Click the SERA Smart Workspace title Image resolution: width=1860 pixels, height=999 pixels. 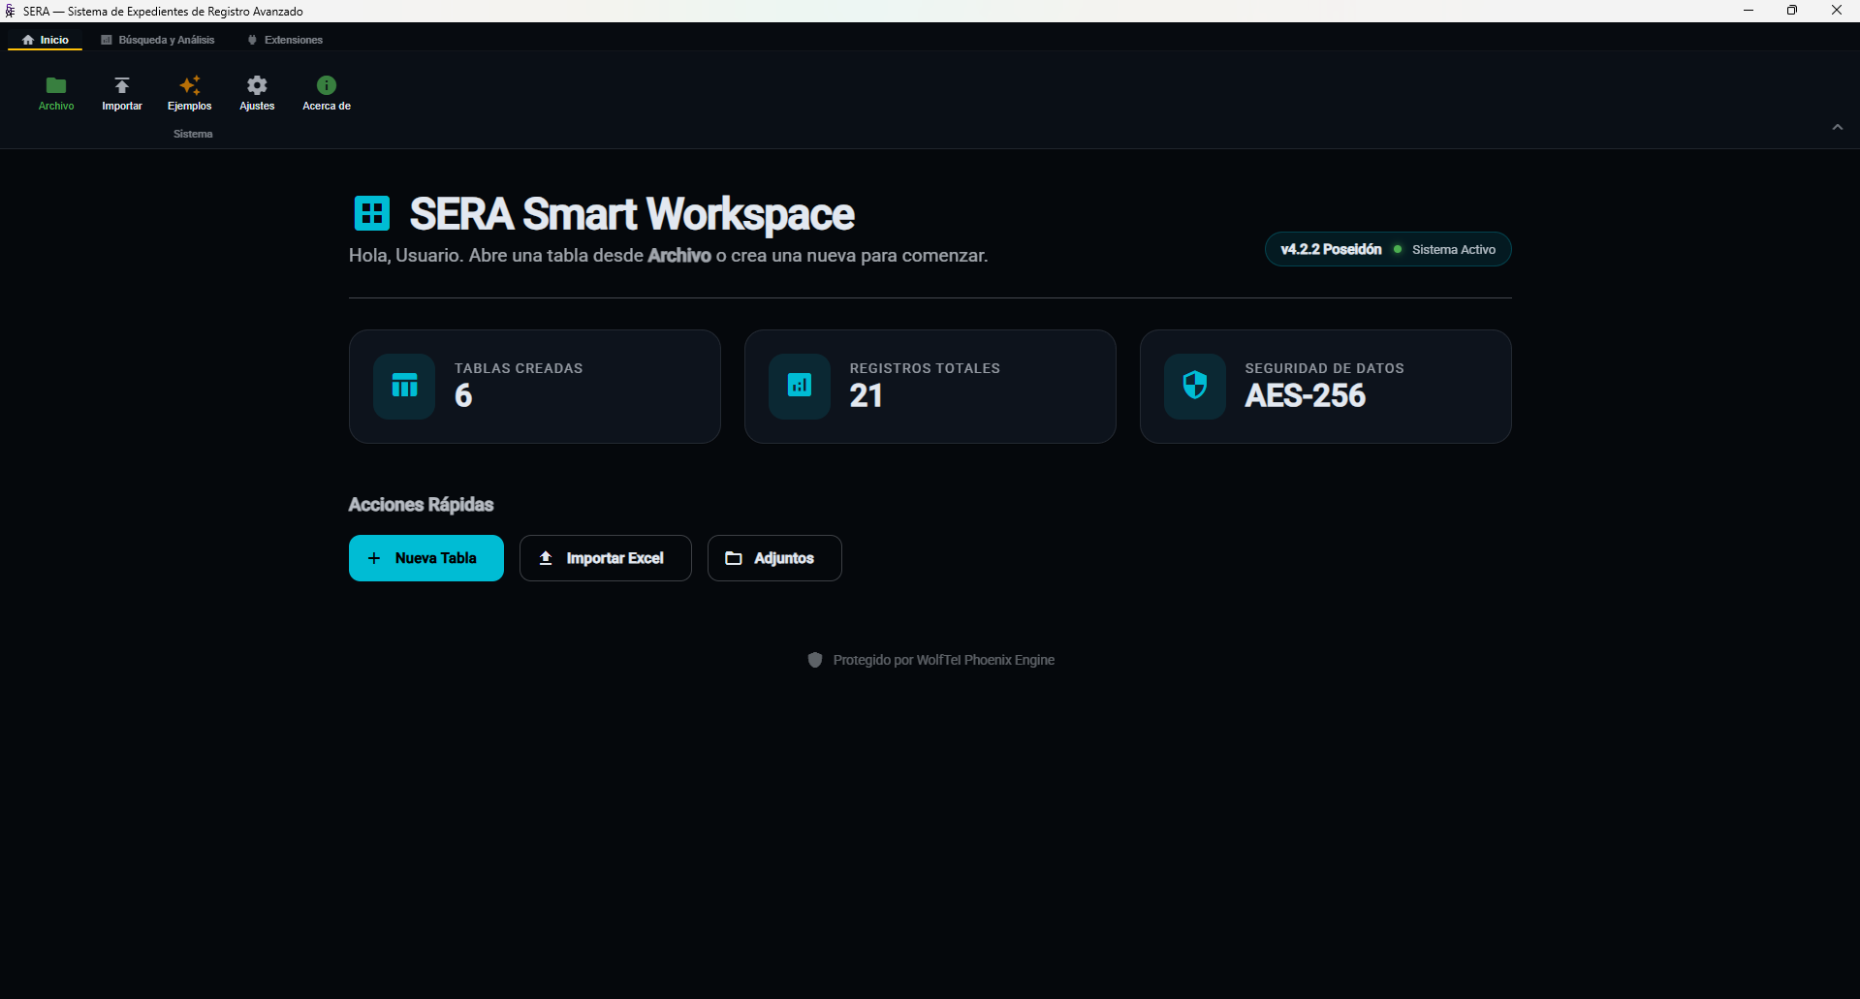click(632, 214)
